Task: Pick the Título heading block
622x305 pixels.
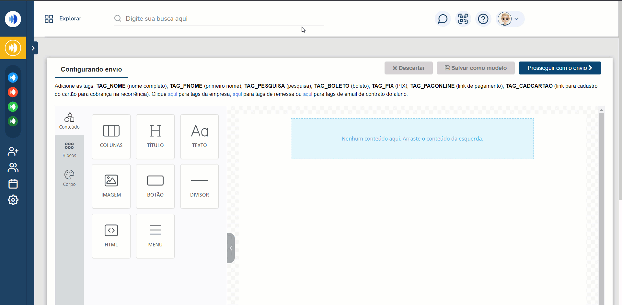Action: click(155, 136)
